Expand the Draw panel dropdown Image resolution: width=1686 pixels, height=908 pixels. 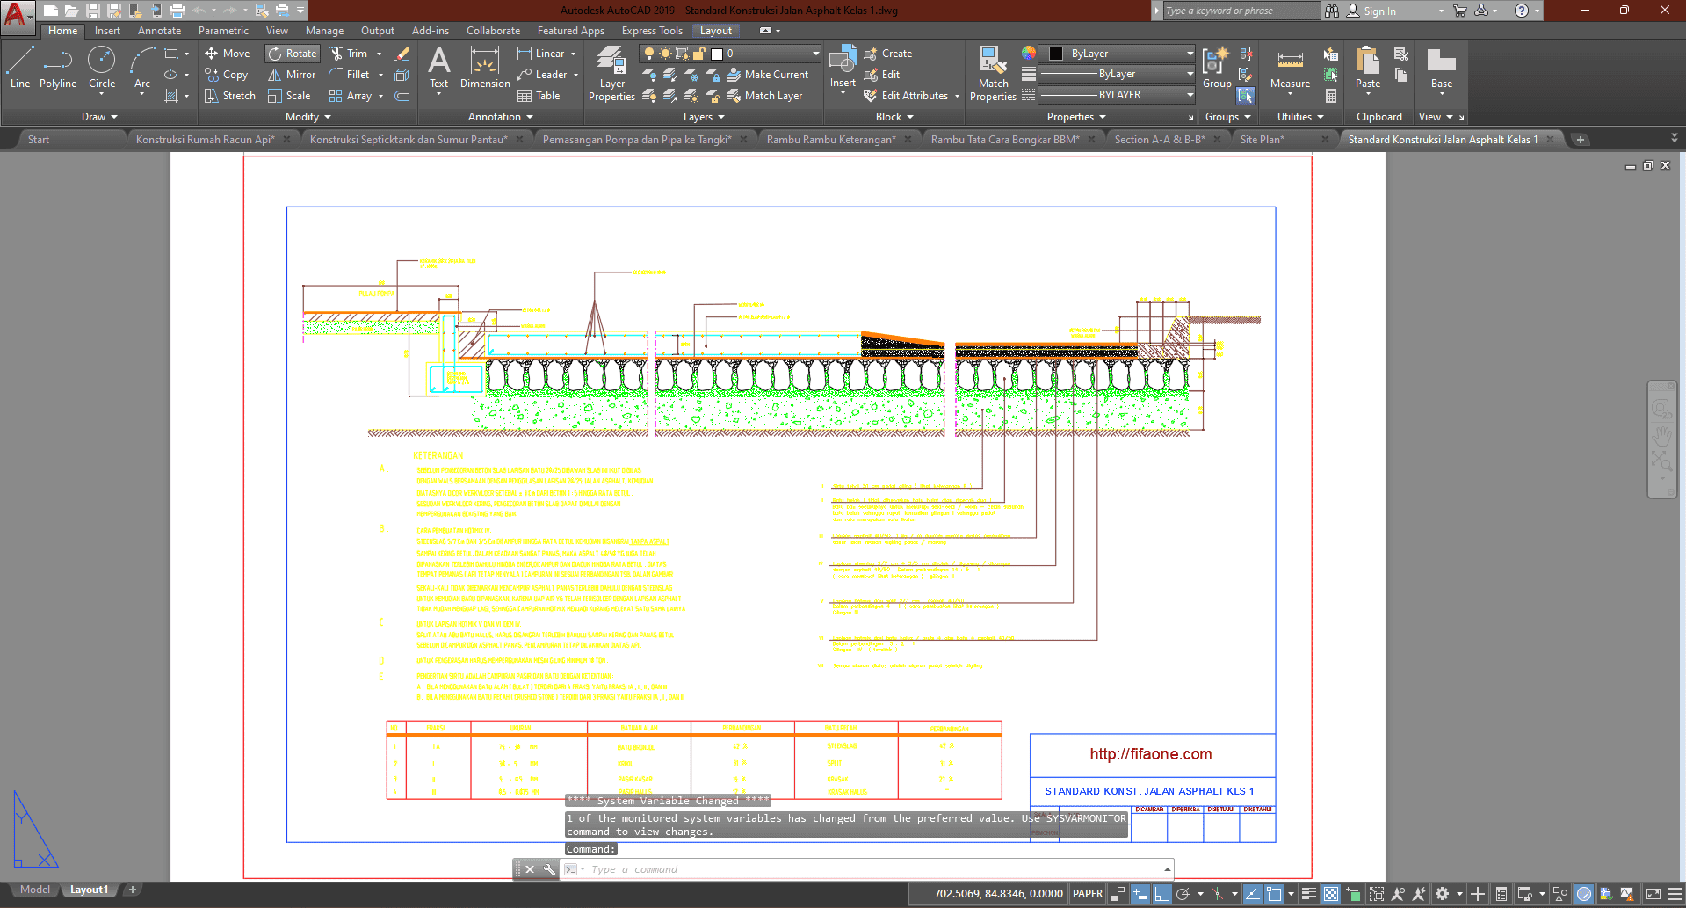coord(99,117)
